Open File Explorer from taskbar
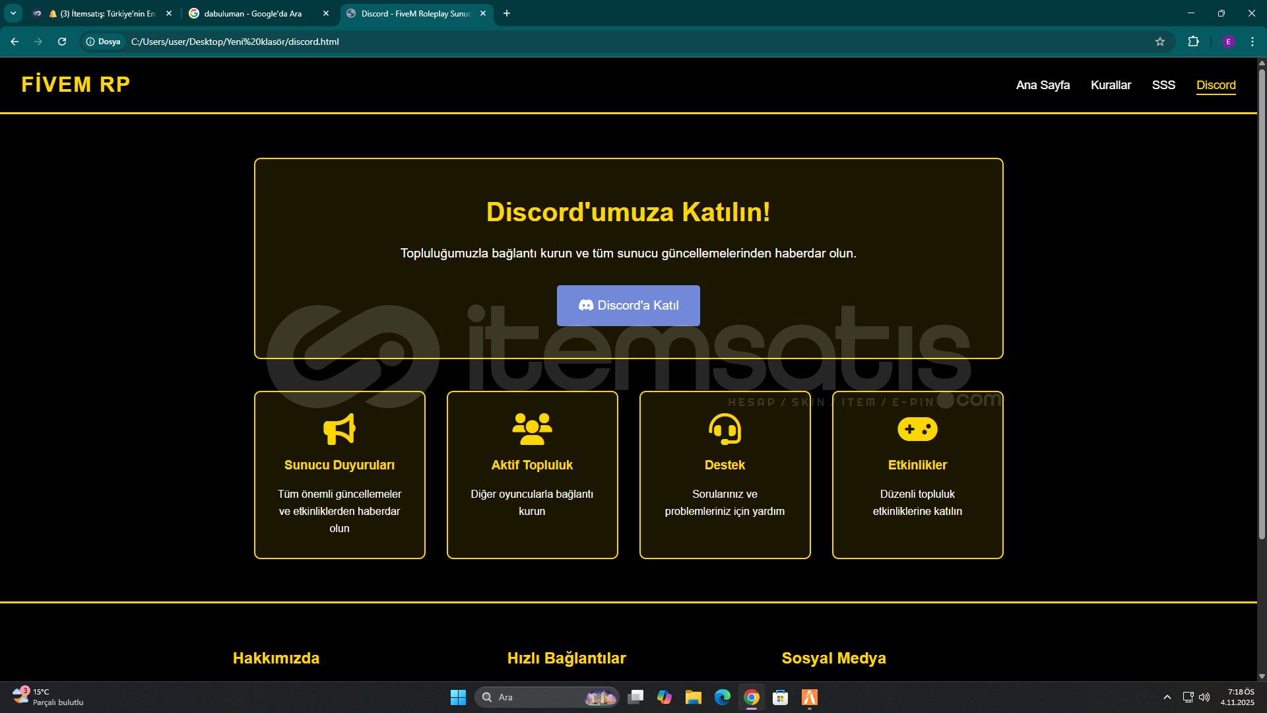The width and height of the screenshot is (1267, 713). tap(693, 697)
